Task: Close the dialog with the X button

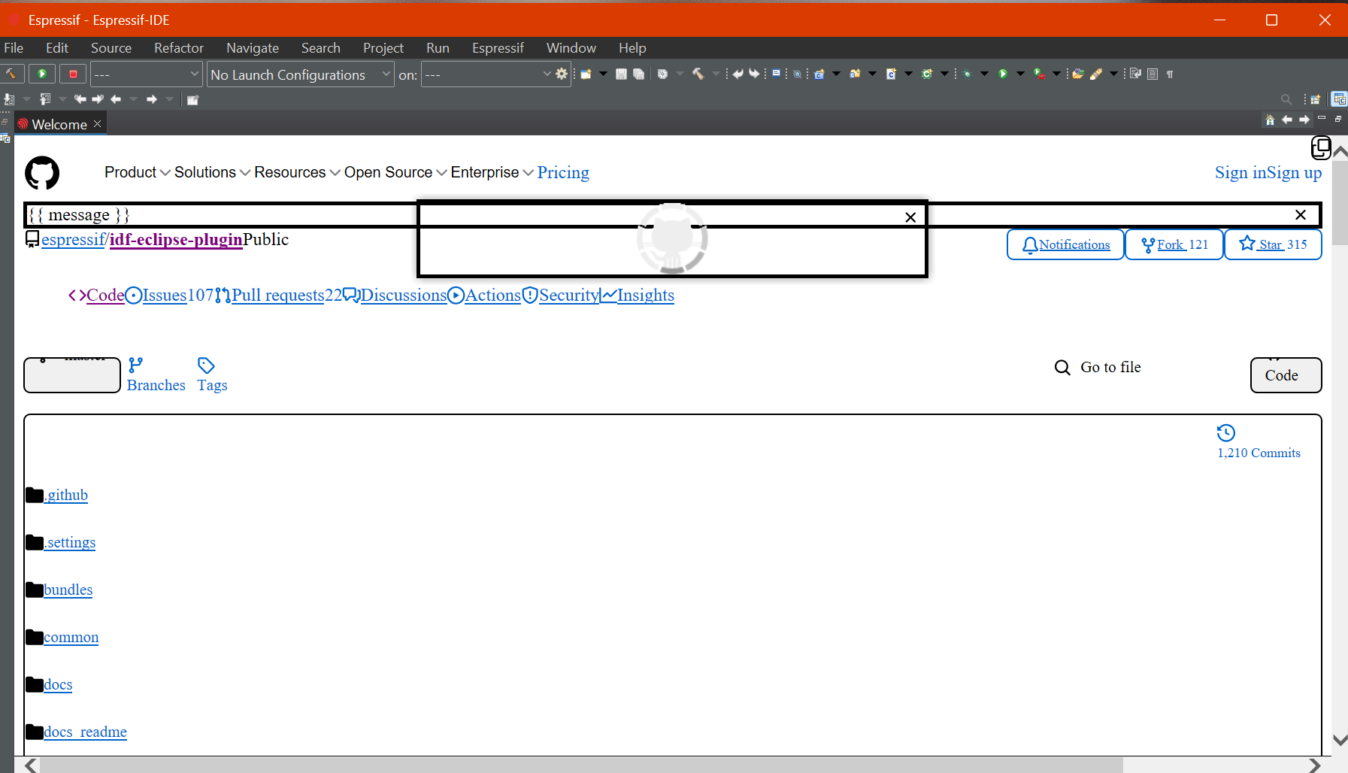Action: (x=910, y=217)
